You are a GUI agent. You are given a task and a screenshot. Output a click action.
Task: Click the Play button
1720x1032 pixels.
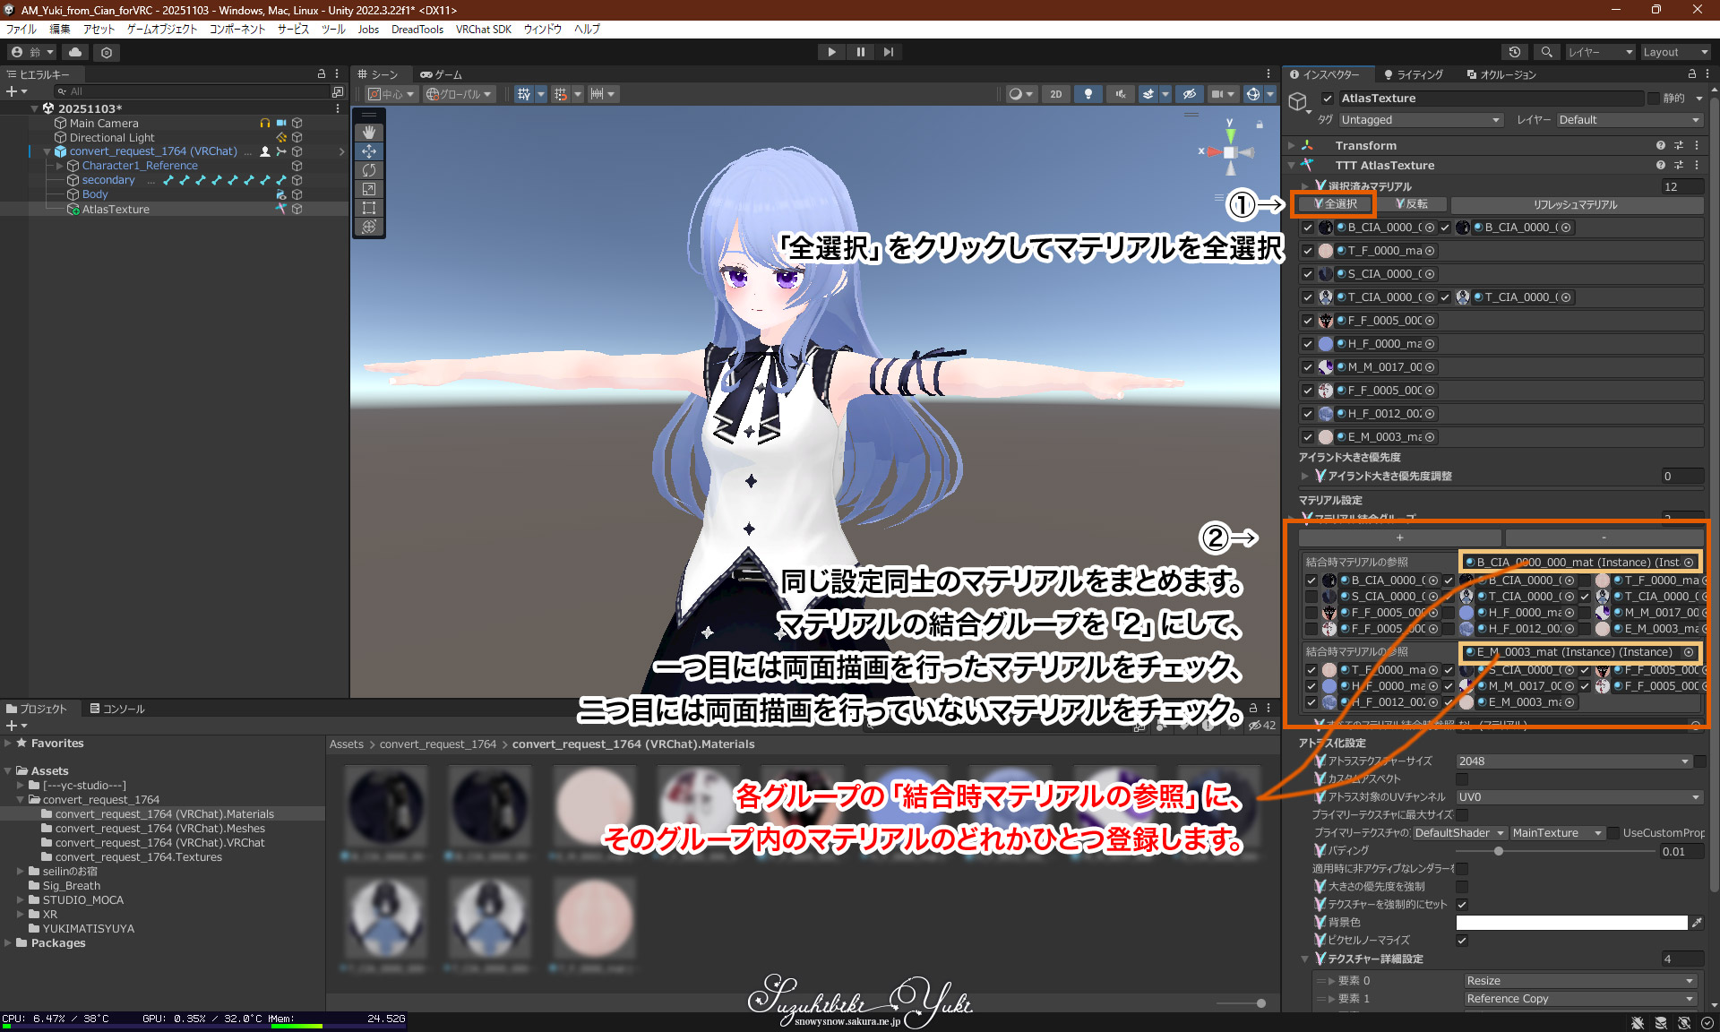(x=831, y=52)
